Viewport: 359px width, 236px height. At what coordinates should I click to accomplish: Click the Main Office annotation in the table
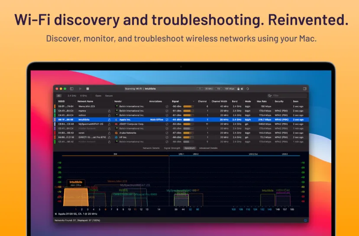click(x=157, y=120)
